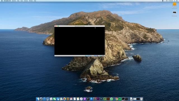This screenshot has width=179, height=101.
Task: Launch iTunes music icon in Dock
Action: [x=81, y=99]
